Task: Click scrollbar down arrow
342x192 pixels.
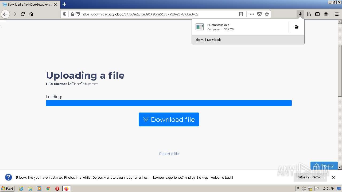Action: coord(340,167)
